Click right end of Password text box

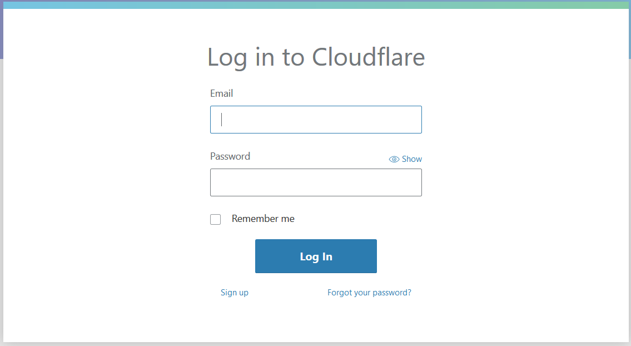click(x=414, y=182)
